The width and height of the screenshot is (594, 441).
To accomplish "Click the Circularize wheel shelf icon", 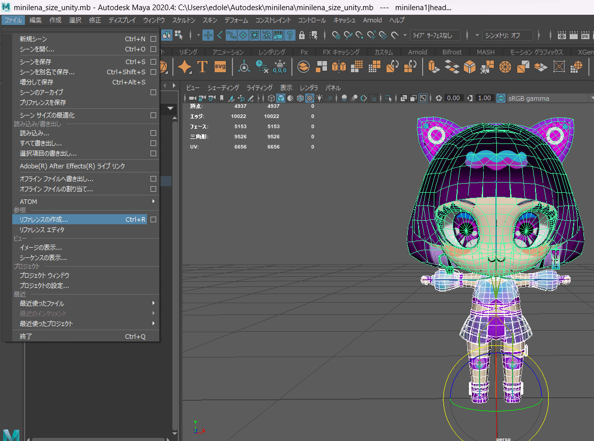I will (x=505, y=67).
